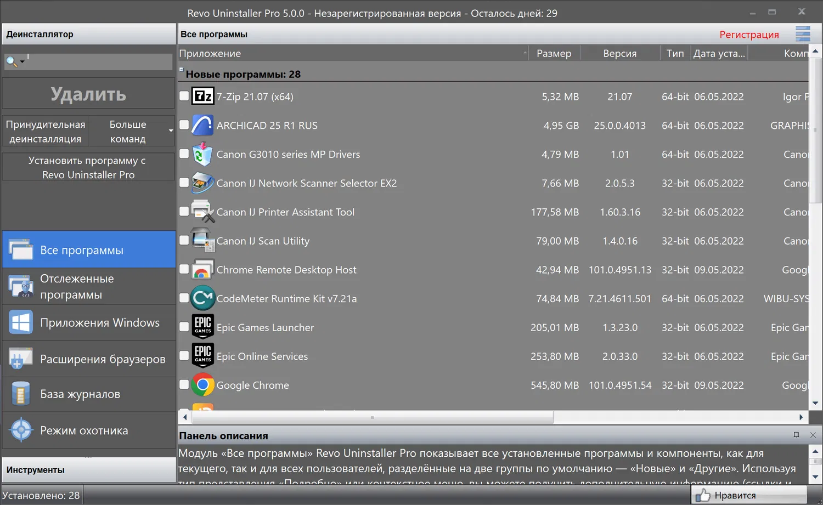
Task: Pin the description panel with the pin icon
Action: [796, 435]
